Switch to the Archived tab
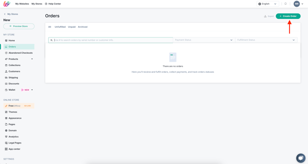This screenshot has height=164, width=308. pos(83,27)
